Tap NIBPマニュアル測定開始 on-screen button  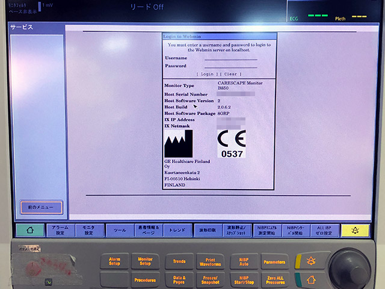coord(267,231)
